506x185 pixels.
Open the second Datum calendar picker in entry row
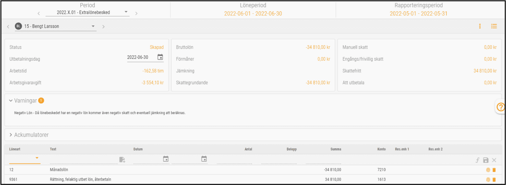click(204, 159)
